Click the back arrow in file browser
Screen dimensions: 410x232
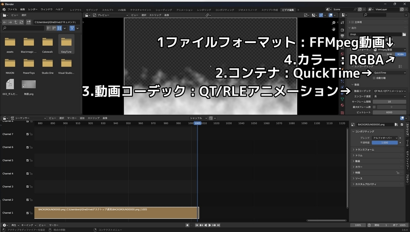5,22
